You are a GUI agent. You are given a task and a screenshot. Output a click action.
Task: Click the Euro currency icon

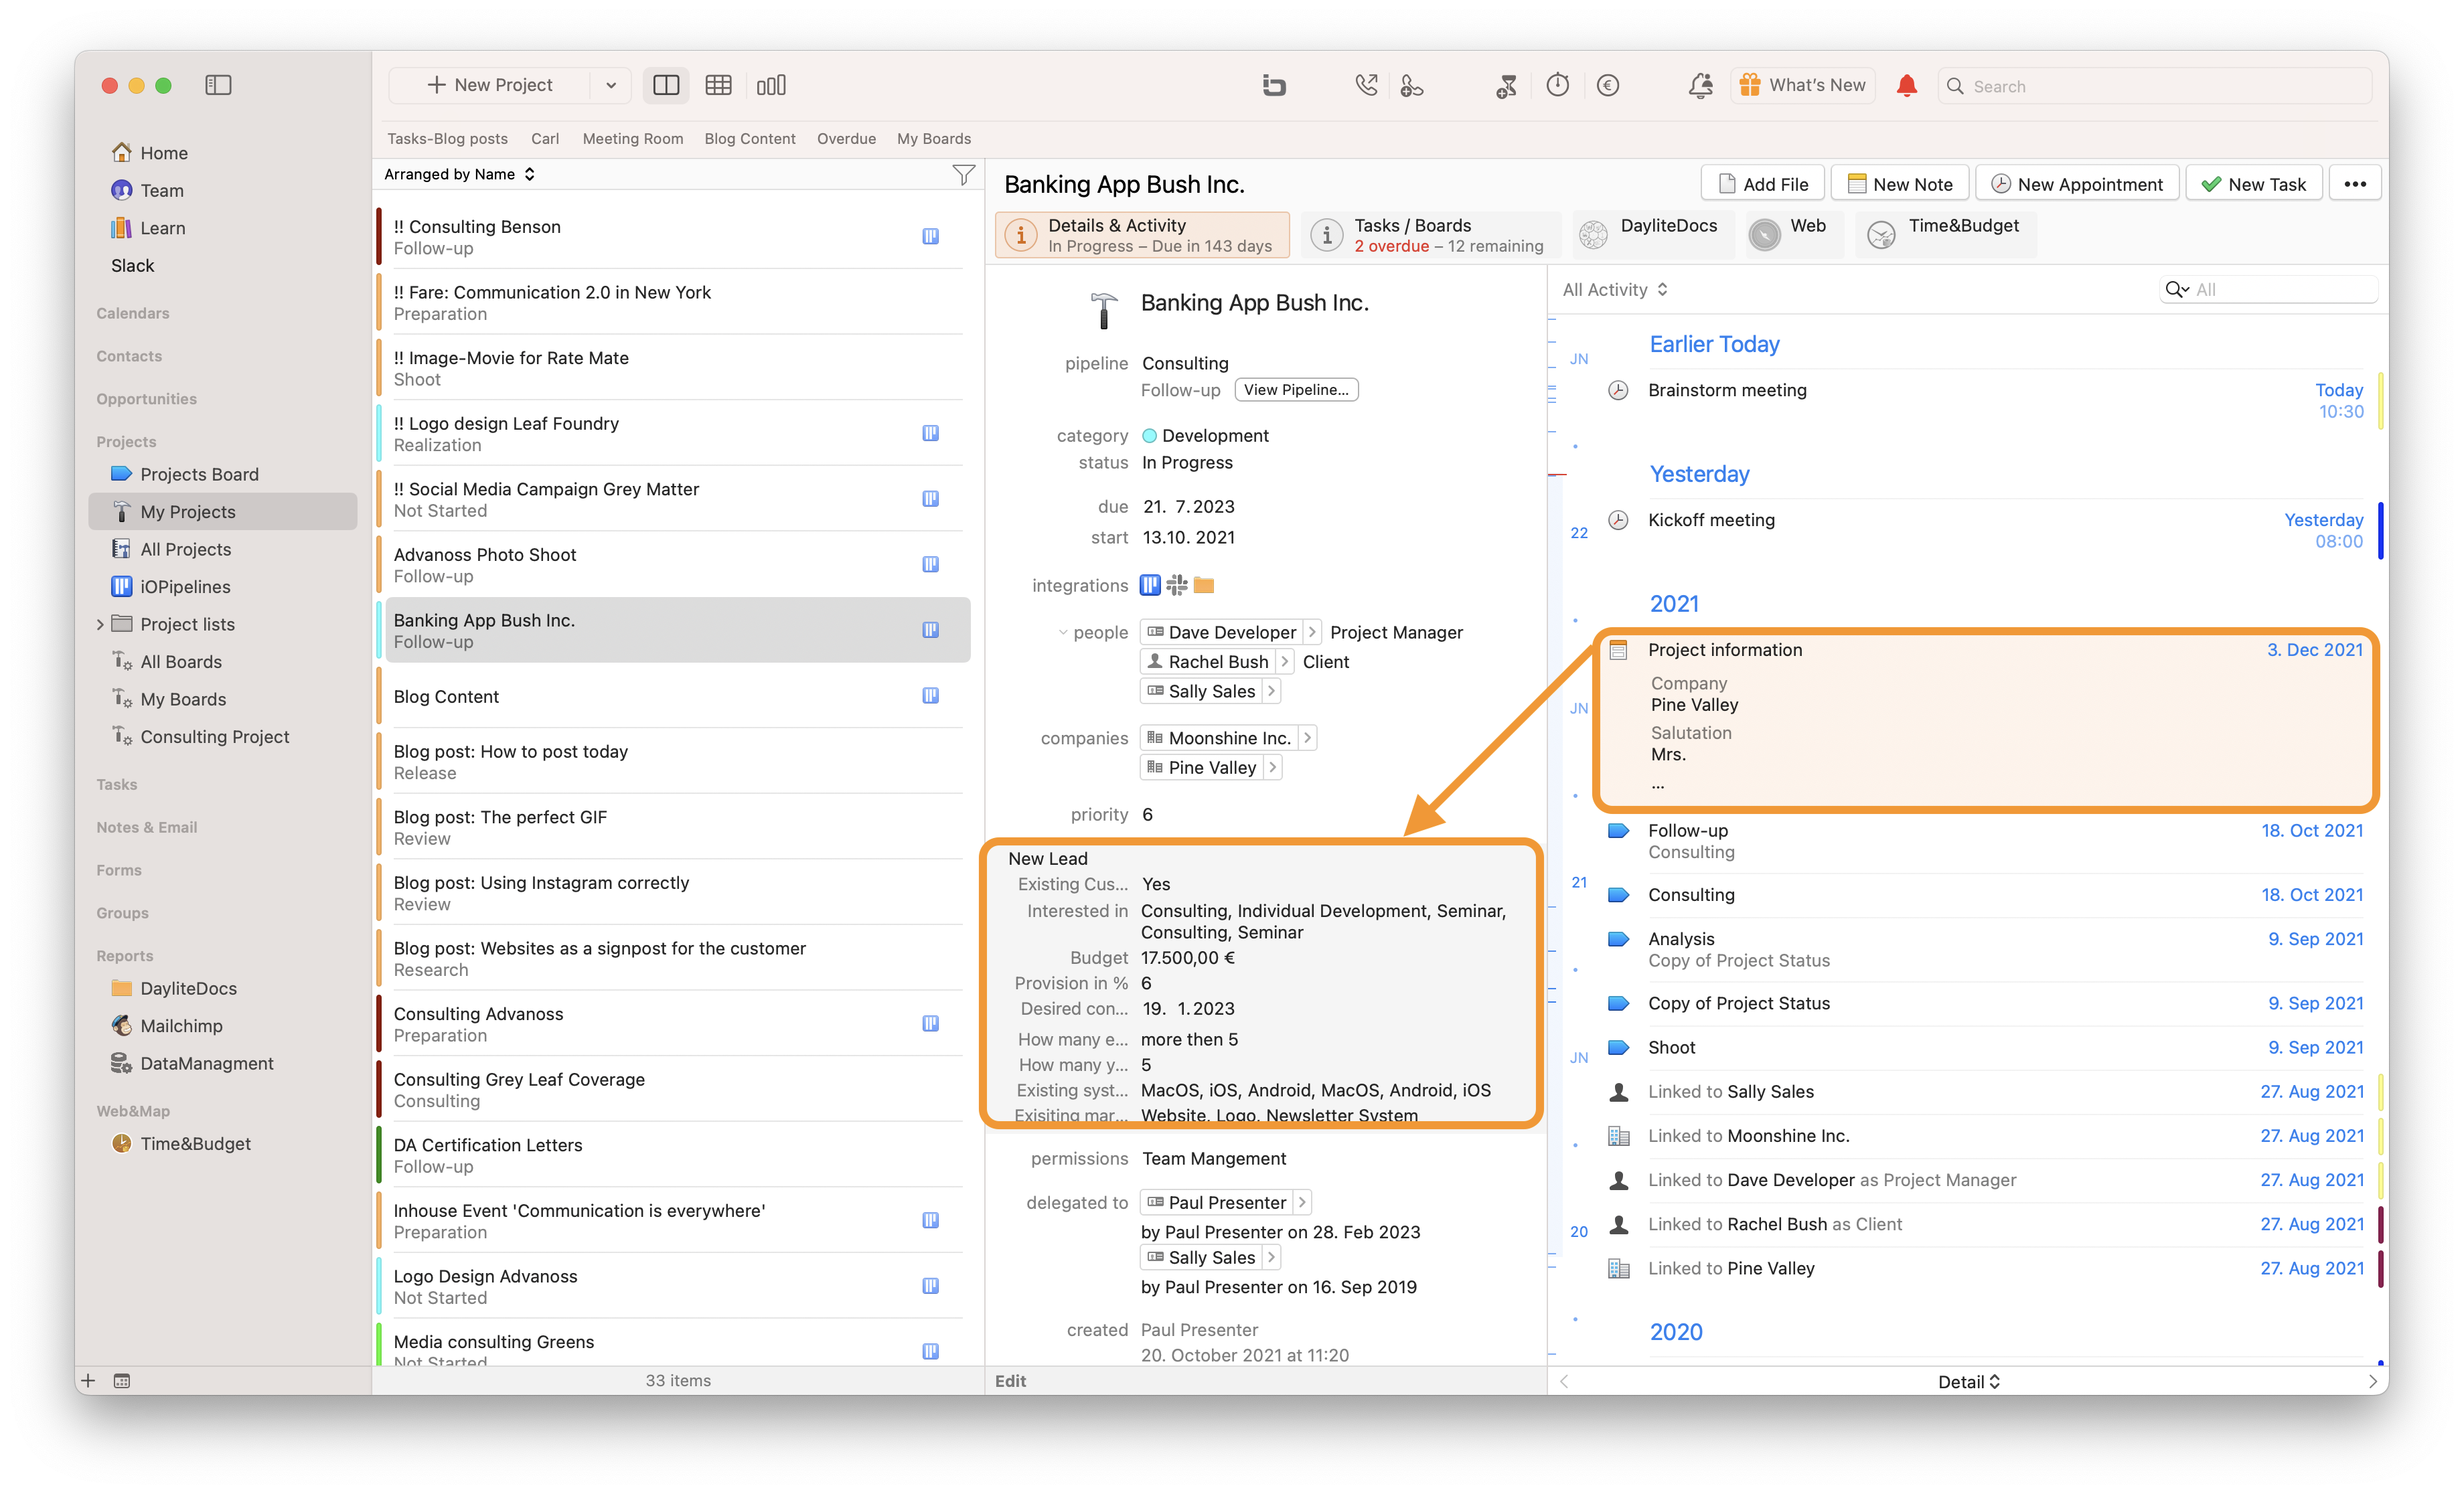tap(1608, 85)
